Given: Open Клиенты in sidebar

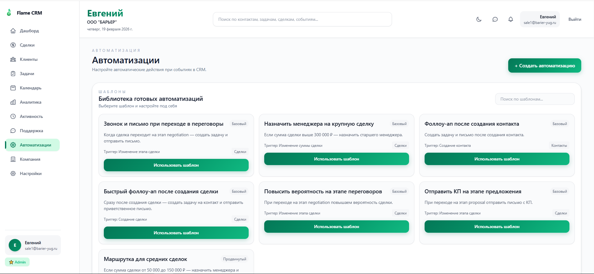Looking at the screenshot, I should coord(32,59).
